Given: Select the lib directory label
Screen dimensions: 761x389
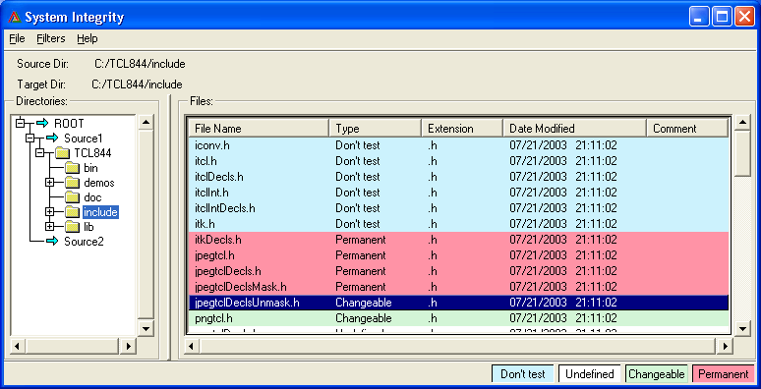Looking at the screenshot, I should (88, 227).
